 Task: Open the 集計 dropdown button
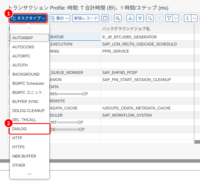[x=59, y=18]
